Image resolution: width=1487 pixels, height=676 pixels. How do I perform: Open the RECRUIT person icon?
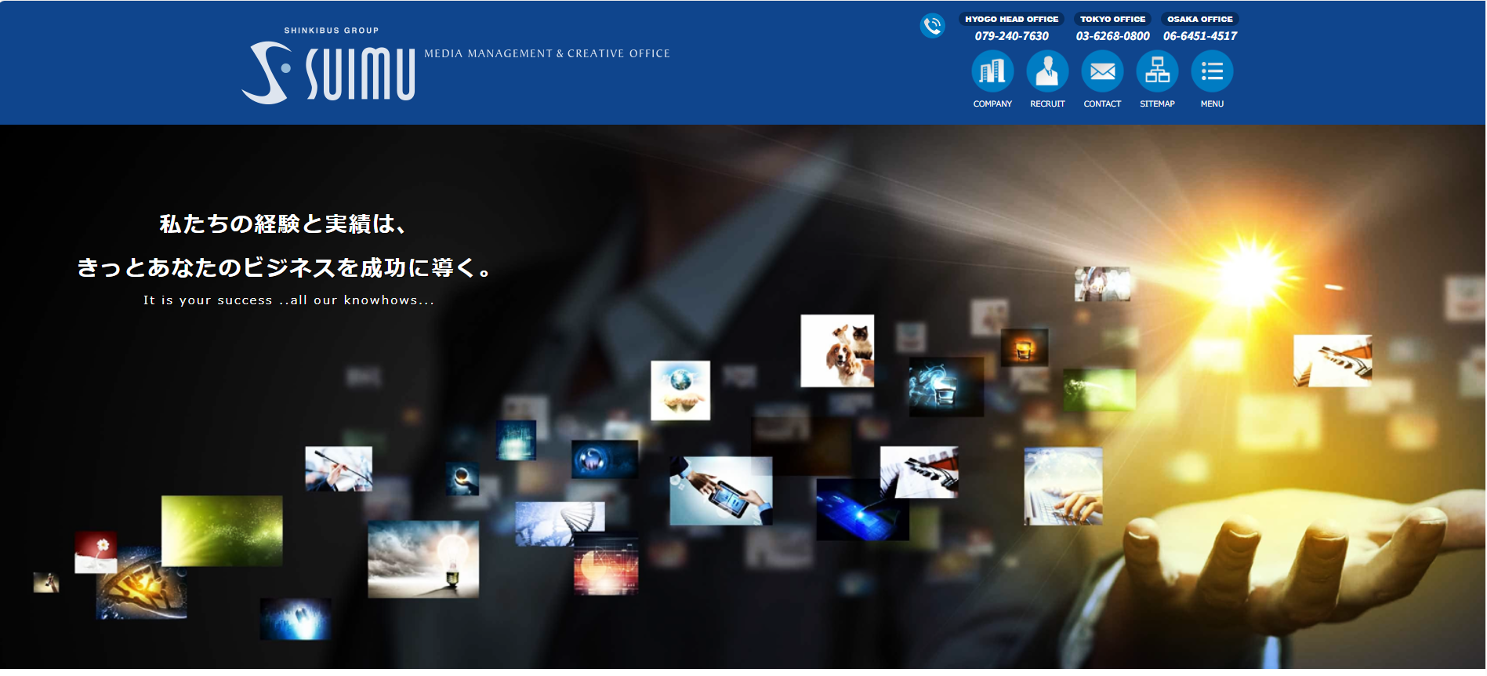coord(1047,71)
